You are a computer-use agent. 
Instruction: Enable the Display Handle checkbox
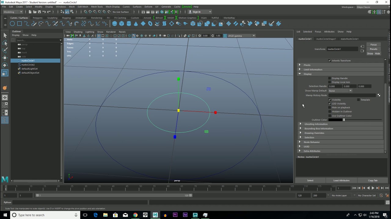pyautogui.click(x=330, y=78)
